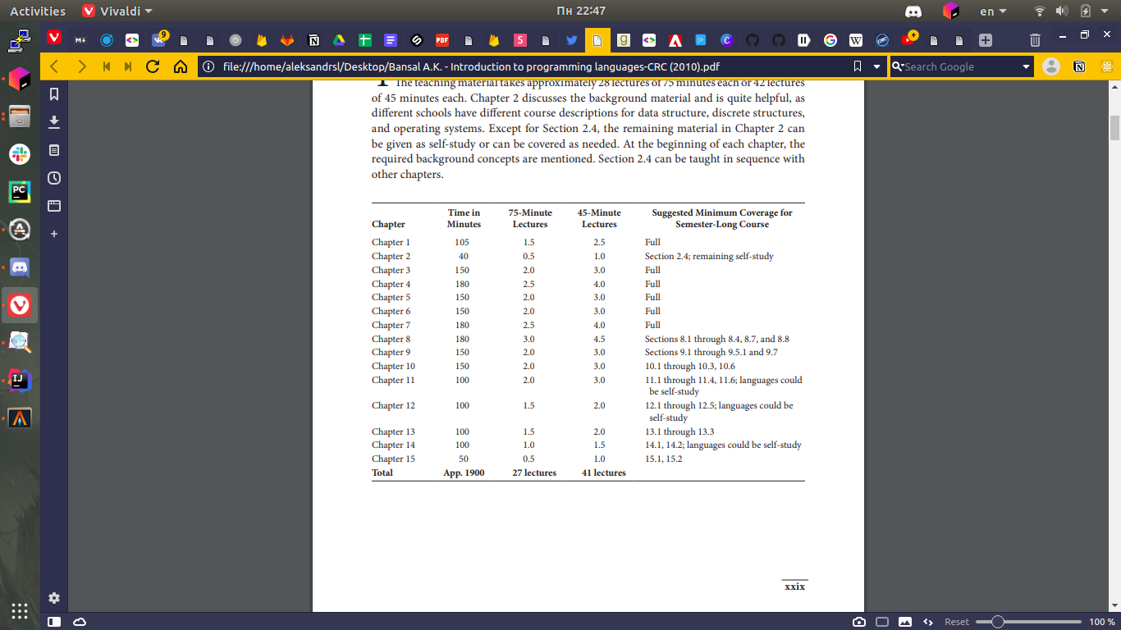The height and width of the screenshot is (630, 1121).
Task: Open sync cloud icon in status bar
Action: [x=80, y=622]
